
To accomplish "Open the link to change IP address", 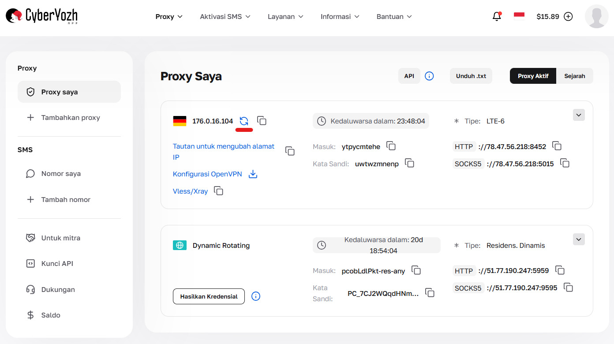I will [223, 146].
